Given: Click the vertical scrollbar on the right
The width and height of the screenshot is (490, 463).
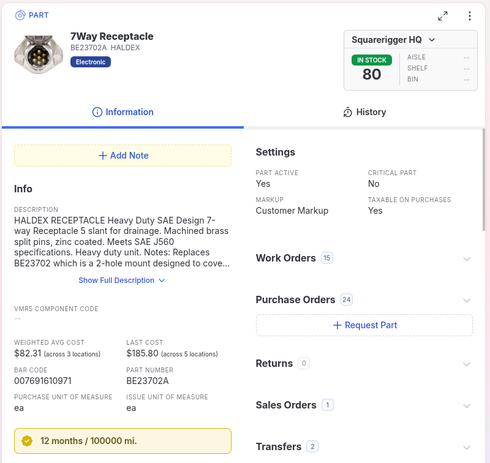Looking at the screenshot, I should [484, 179].
